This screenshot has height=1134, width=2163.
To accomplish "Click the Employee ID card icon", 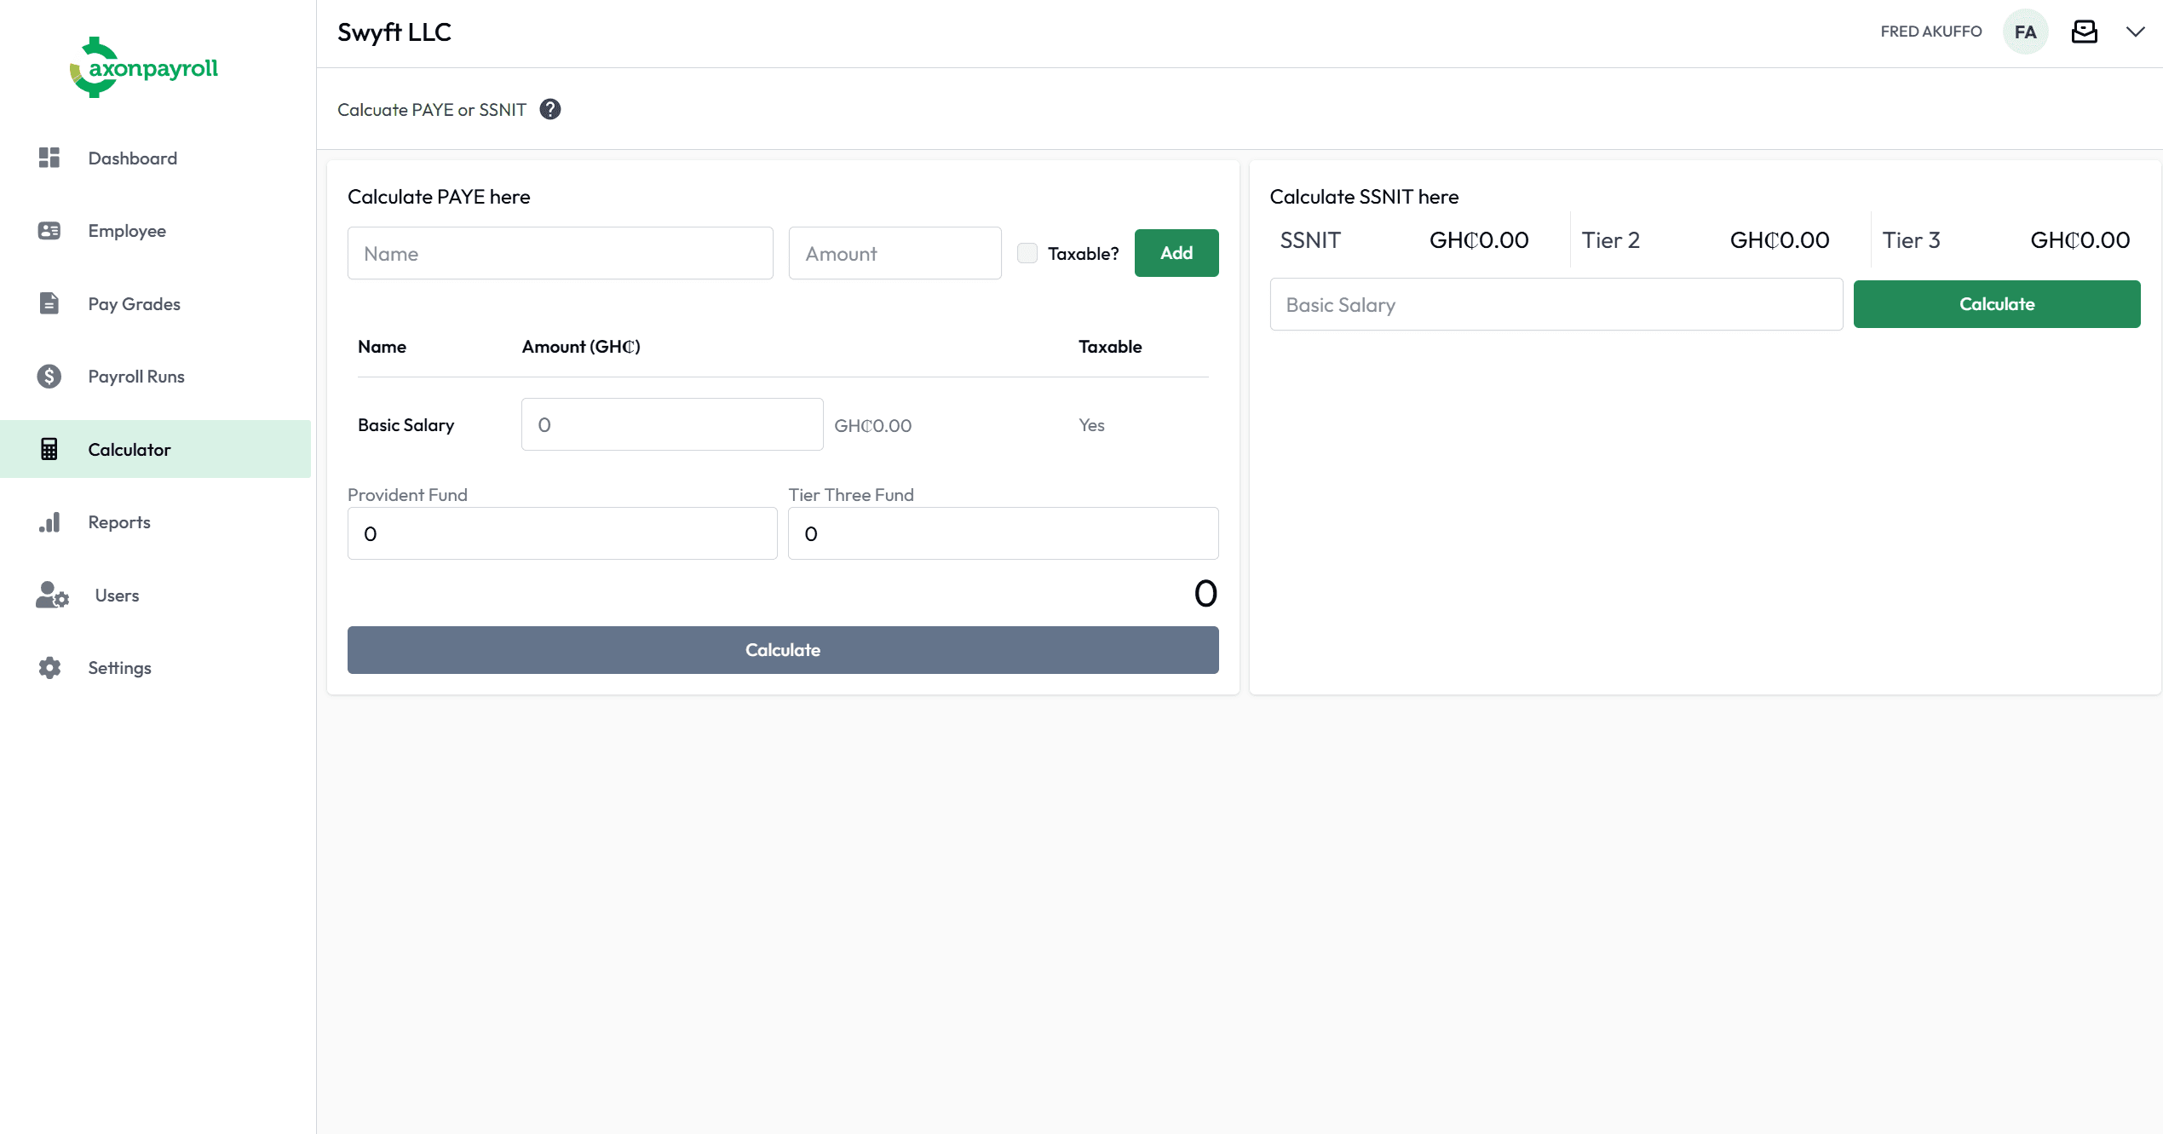I will point(49,231).
